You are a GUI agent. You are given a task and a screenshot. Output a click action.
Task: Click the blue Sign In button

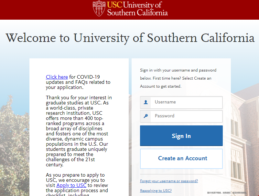181,136
